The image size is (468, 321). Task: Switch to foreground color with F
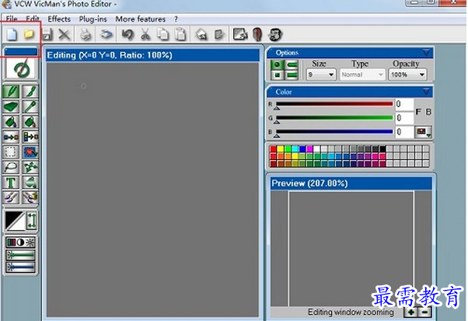point(418,112)
